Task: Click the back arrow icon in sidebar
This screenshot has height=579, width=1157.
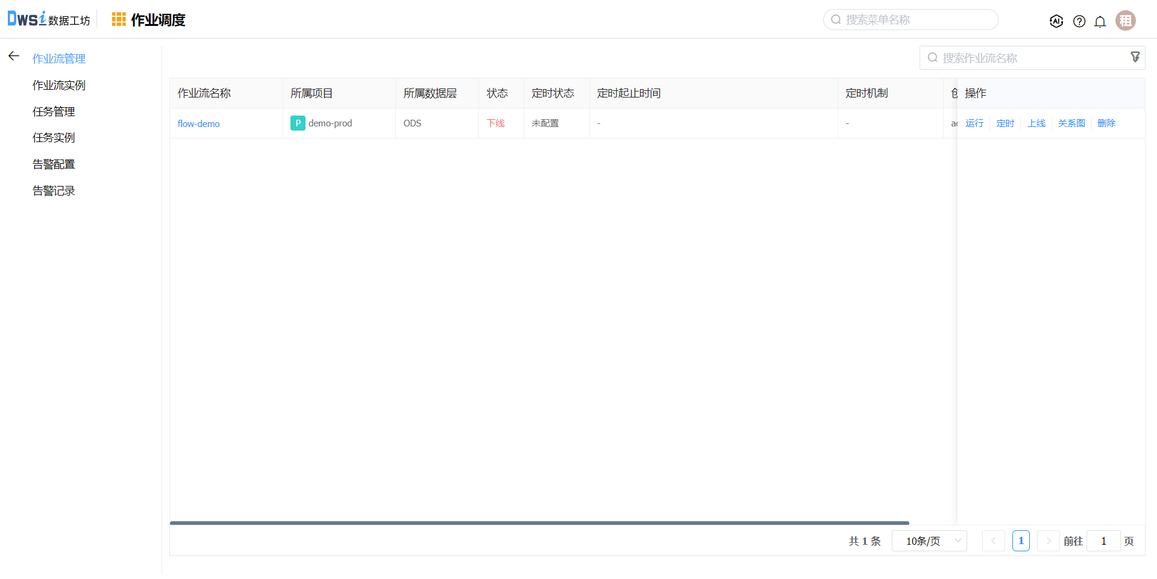Action: 14,57
